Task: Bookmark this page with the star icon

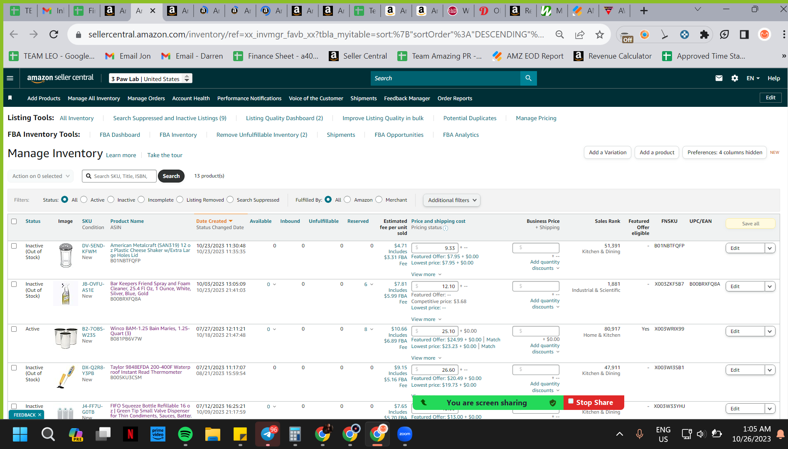Action: (x=599, y=35)
